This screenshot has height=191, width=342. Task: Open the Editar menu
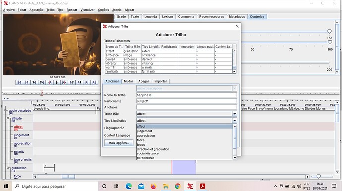(x=22, y=10)
